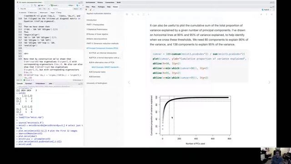Viewport: 291px width, 164px height.
Task: Open '2 Review of linear algebra' chapter link
Action: pyautogui.click(x=97, y=34)
